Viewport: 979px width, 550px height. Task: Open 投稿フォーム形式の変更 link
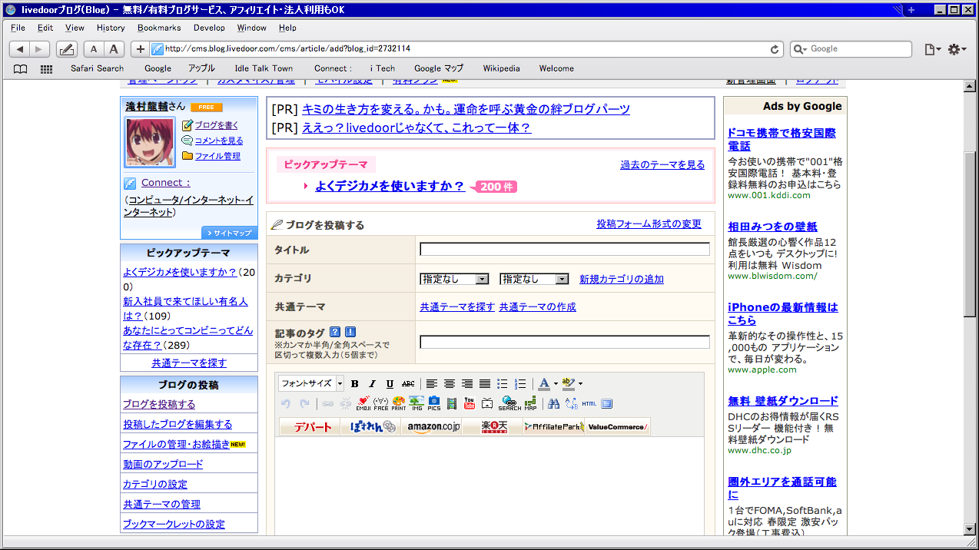[x=649, y=224]
